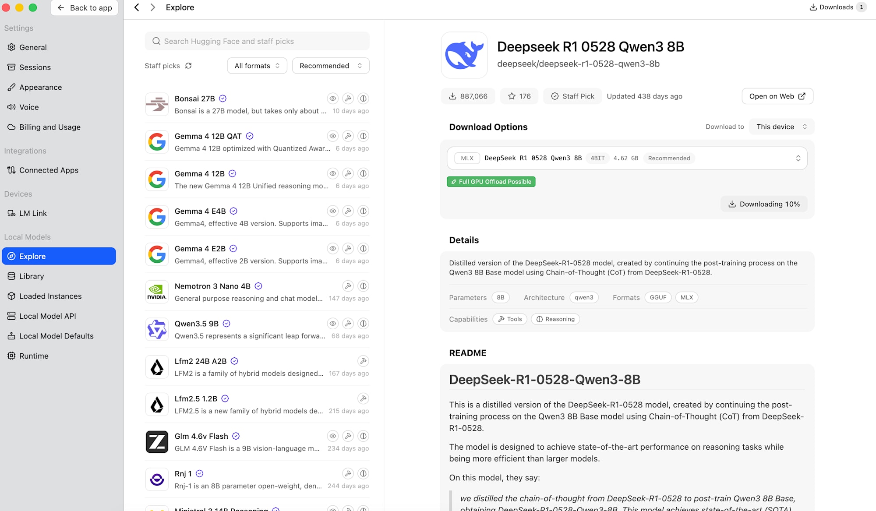
Task: Click the Local Model API server icon
Action: (11, 316)
